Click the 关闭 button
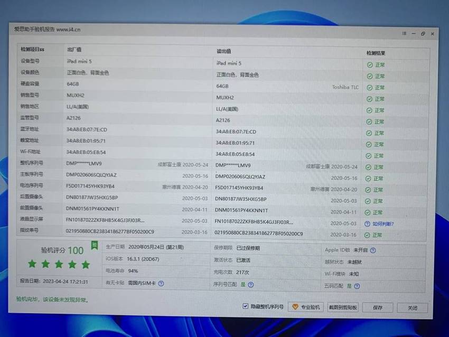The height and width of the screenshot is (337, 449). pyautogui.click(x=413, y=308)
